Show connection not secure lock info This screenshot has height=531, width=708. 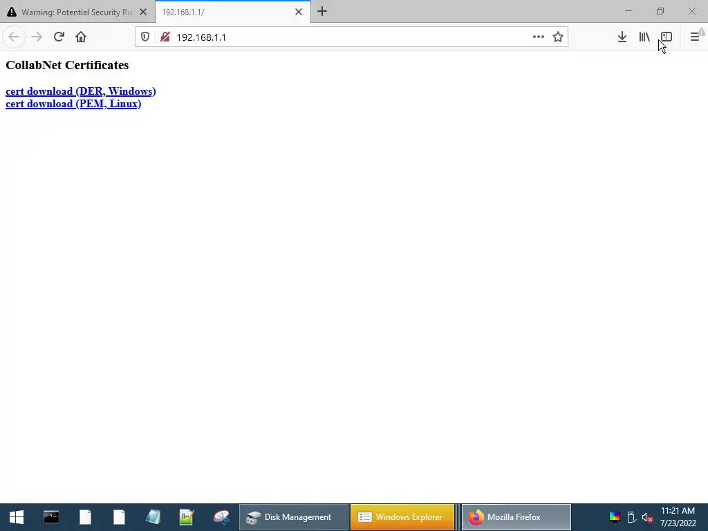(165, 37)
